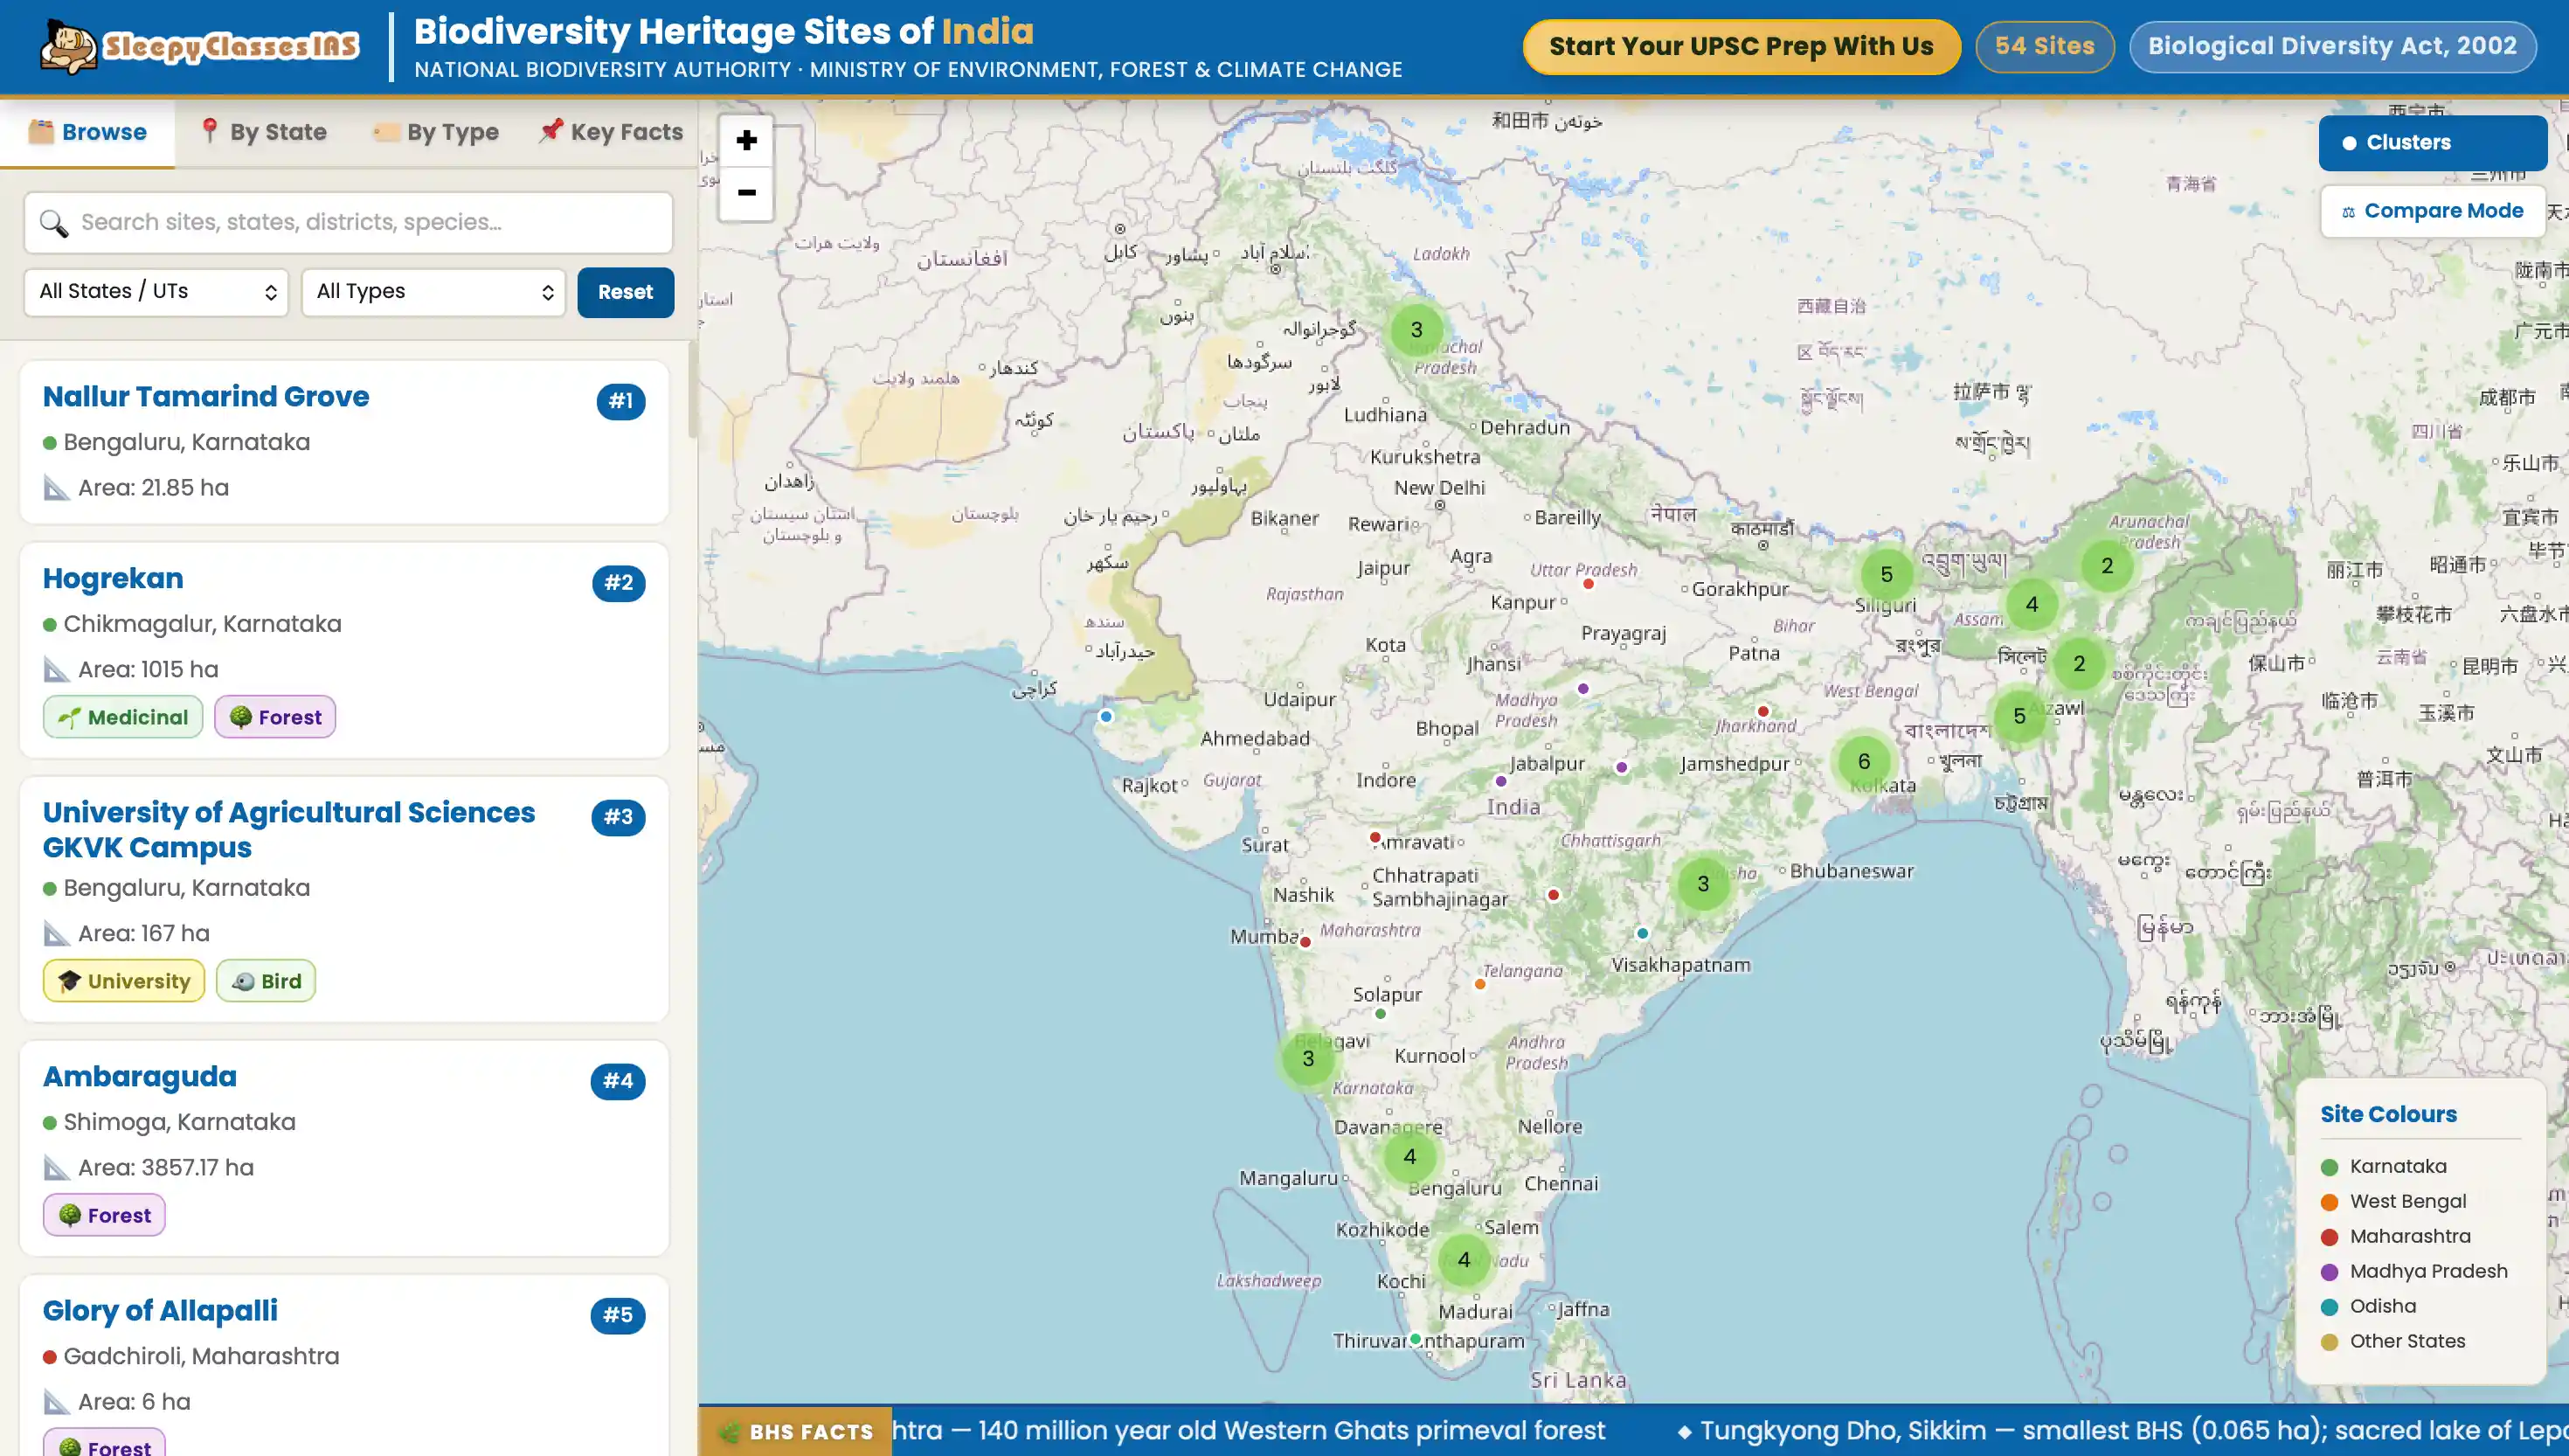
Task: Open cluster of 3 near Belagavi
Action: 1307,1058
